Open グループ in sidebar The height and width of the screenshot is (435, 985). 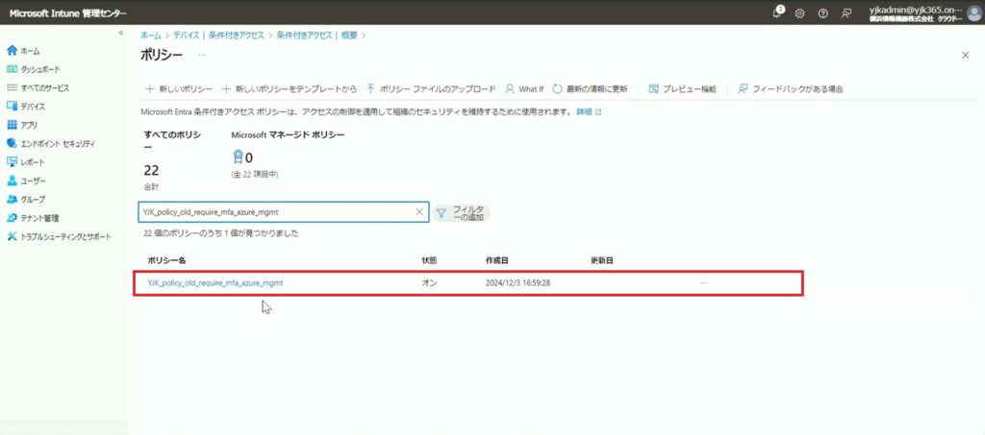[26, 200]
